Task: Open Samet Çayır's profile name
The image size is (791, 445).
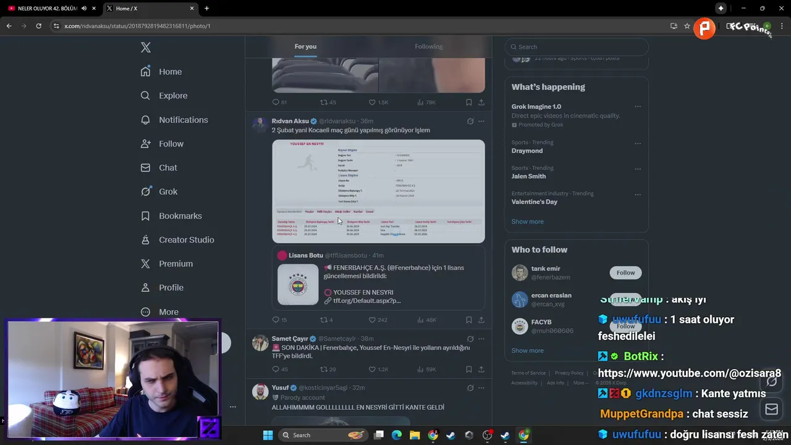Action: pyautogui.click(x=290, y=339)
